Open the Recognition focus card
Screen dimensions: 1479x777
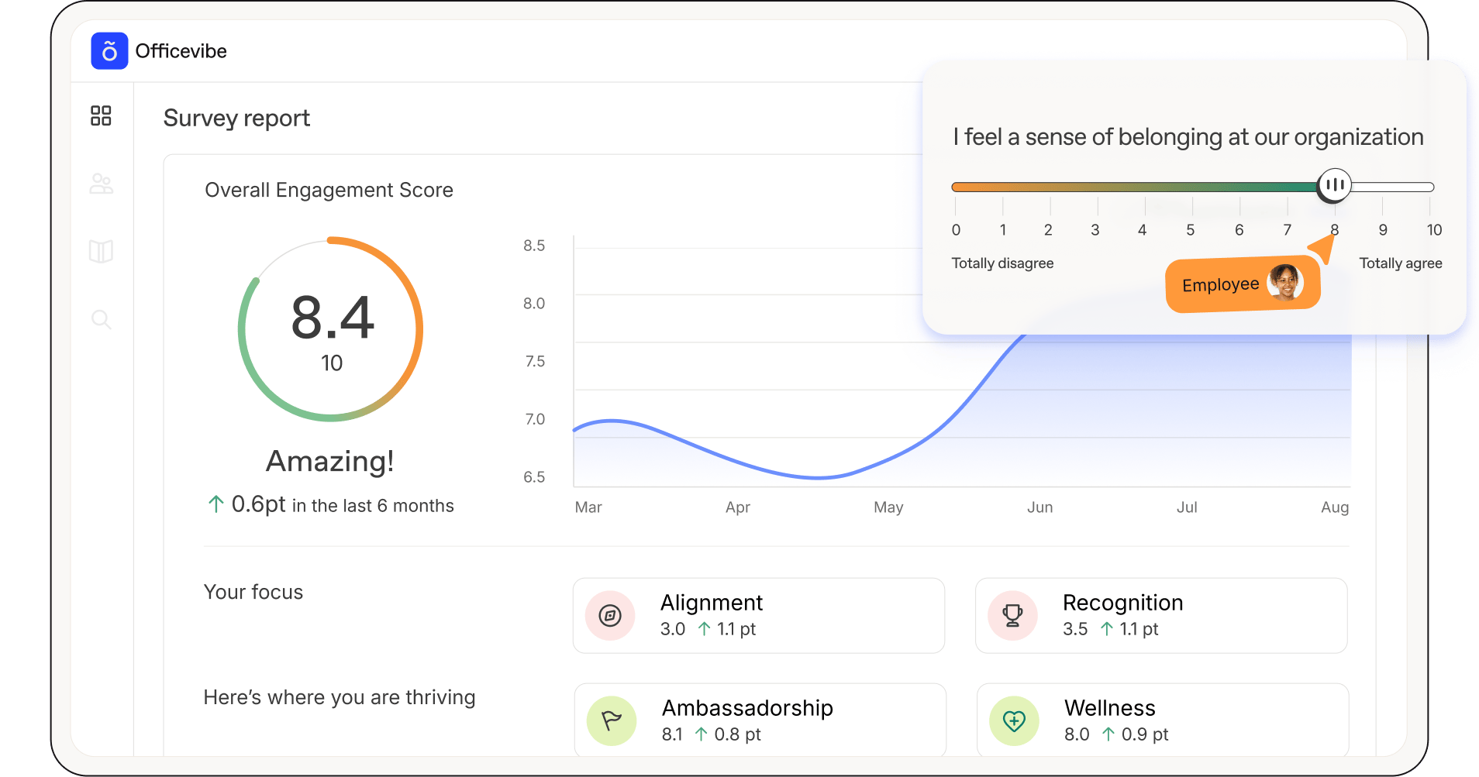coord(1160,615)
